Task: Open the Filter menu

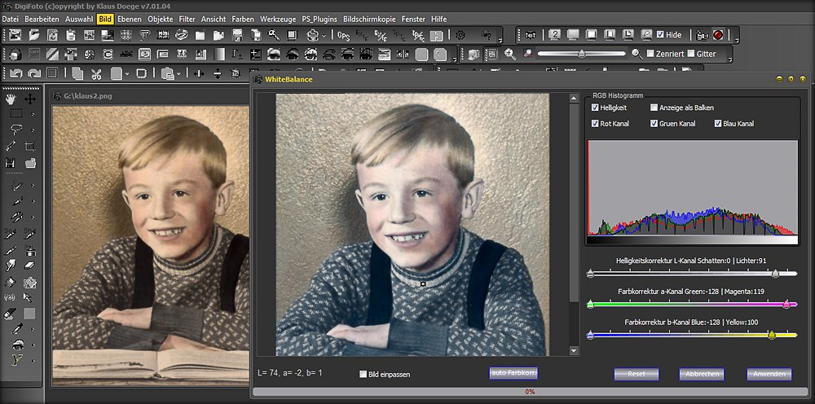Action: pyautogui.click(x=187, y=18)
